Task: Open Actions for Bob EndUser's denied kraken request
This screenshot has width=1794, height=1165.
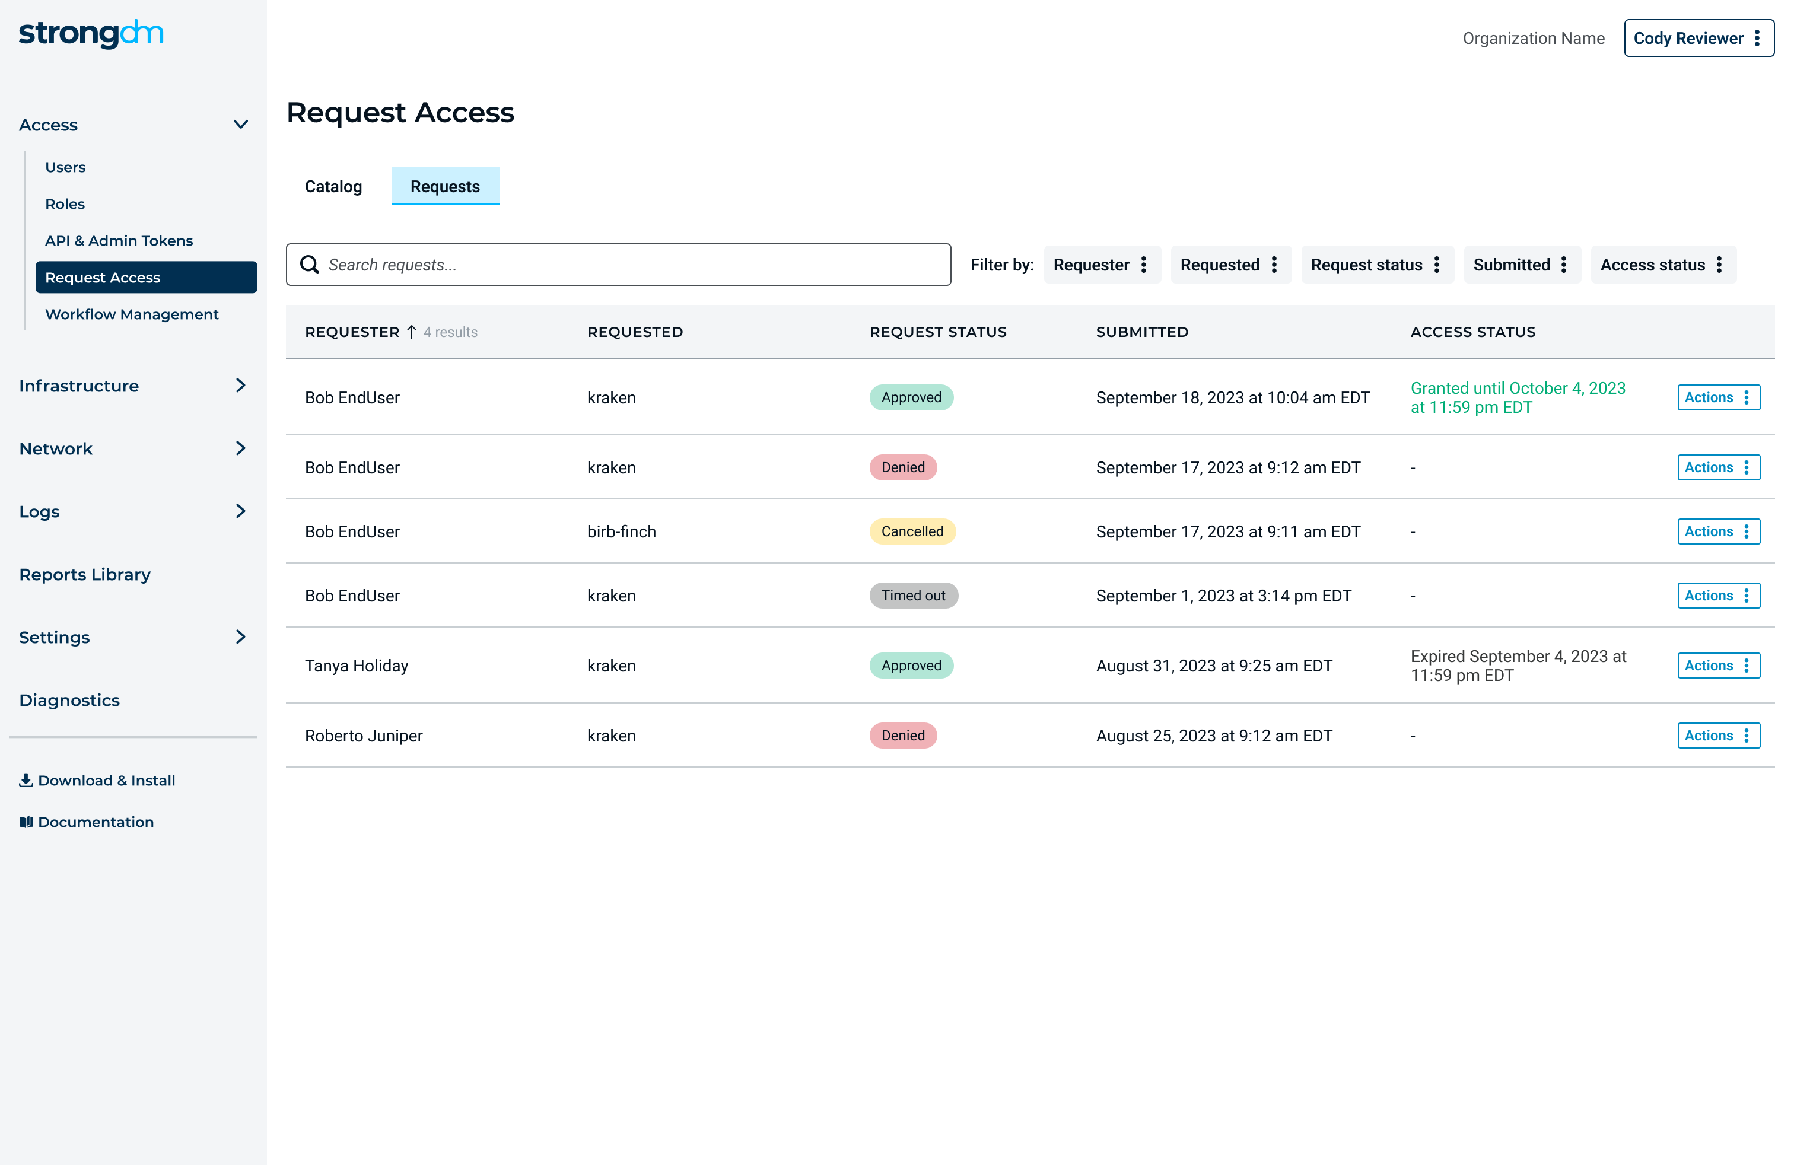Action: click(x=1719, y=467)
